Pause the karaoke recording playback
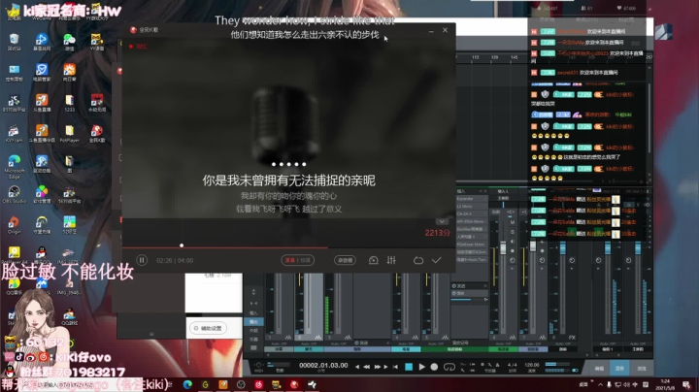This screenshot has width=699, height=392. point(142,260)
